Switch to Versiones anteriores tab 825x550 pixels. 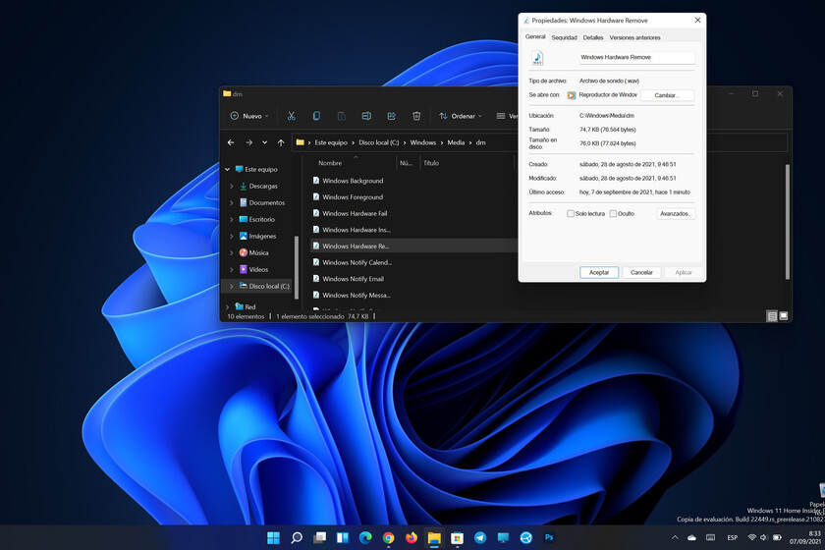634,37
